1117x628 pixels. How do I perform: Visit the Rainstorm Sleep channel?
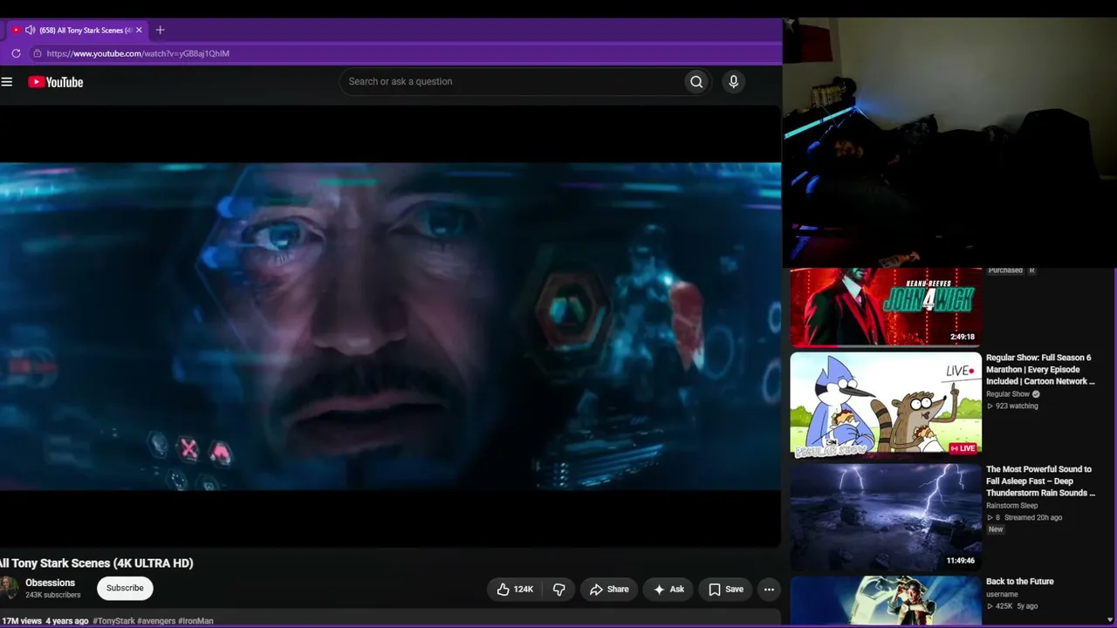[1012, 506]
